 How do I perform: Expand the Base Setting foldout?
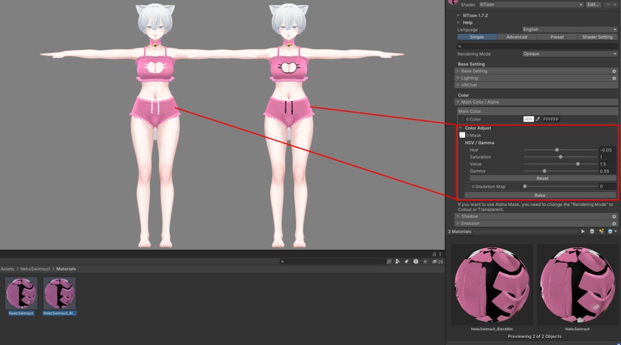(458, 71)
